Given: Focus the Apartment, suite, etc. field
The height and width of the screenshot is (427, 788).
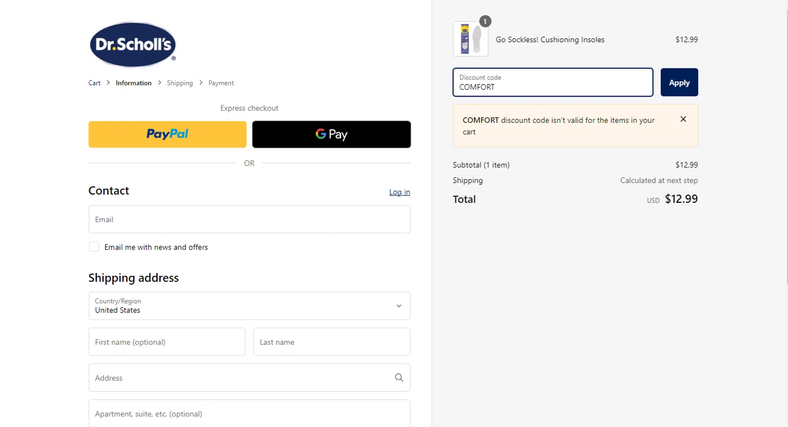Looking at the screenshot, I should 250,413.
